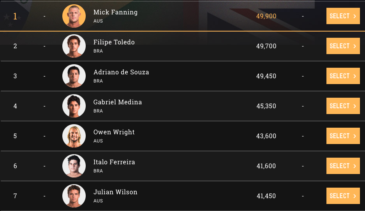Click Filipe Toledo's avatar photo
Viewport: 365px width, 211px height.
click(x=74, y=46)
